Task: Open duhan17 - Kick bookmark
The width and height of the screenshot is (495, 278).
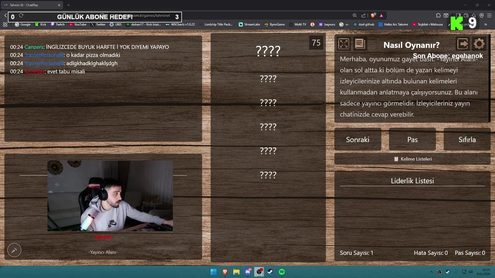Action: [x=143, y=24]
